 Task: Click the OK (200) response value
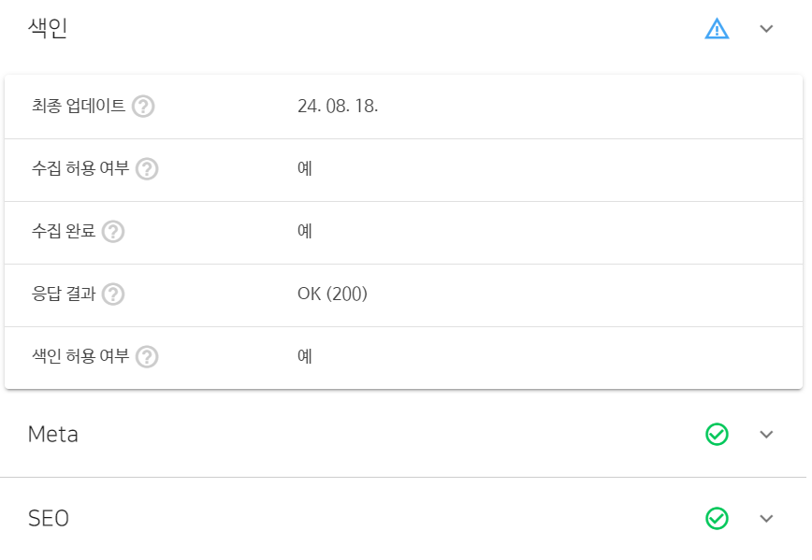(332, 294)
